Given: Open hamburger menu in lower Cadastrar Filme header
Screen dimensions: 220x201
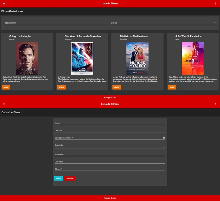Looking at the screenshot, I should [x=4, y=104].
